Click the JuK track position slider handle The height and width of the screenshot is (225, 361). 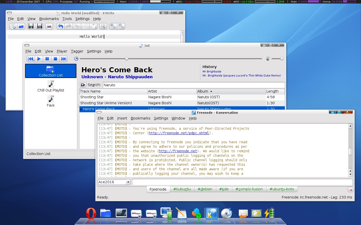127,59
